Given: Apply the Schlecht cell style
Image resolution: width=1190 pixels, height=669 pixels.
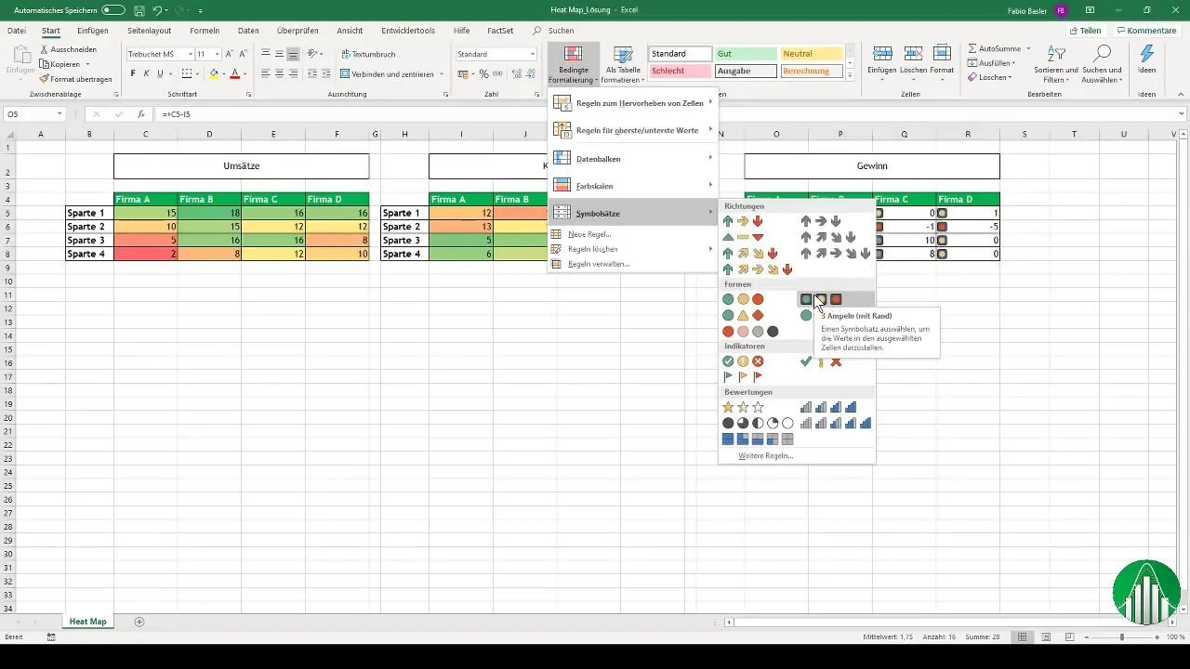Looking at the screenshot, I should tap(681, 71).
